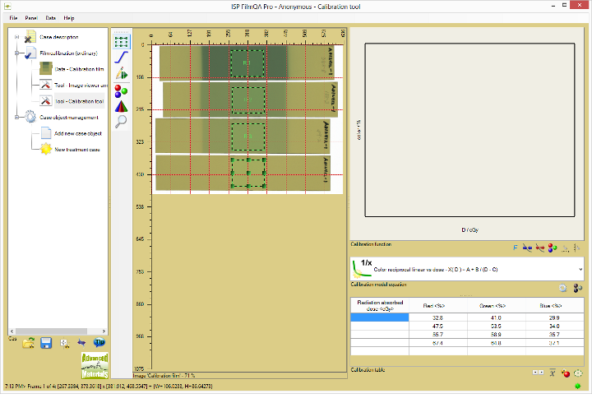Click the empty calibration chart plot area

469,130
